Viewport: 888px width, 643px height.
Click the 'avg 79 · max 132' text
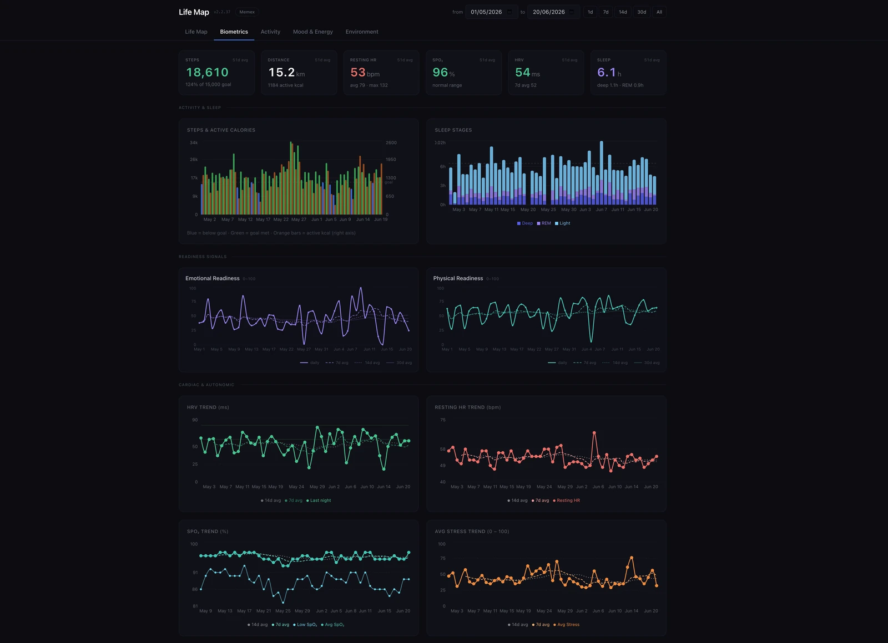369,85
